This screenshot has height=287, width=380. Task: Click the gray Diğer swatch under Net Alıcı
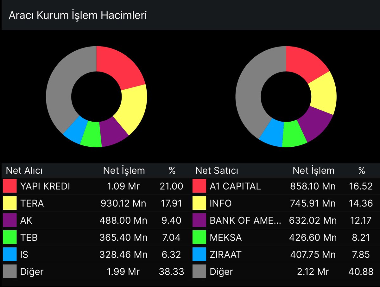[10, 271]
